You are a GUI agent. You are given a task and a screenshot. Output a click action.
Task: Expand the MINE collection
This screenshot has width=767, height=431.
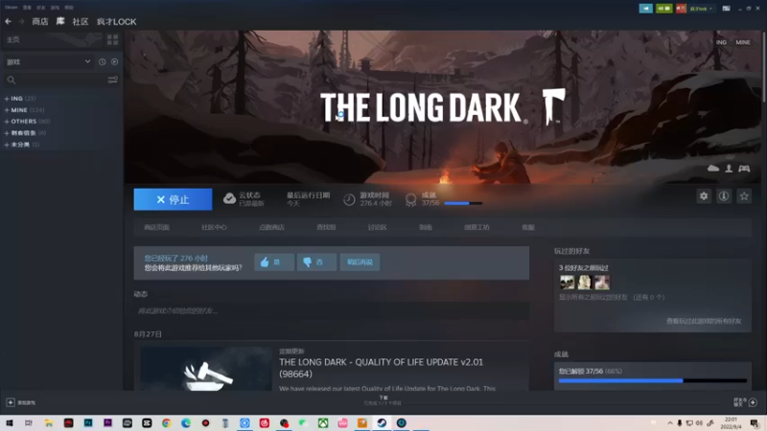[x=7, y=110]
